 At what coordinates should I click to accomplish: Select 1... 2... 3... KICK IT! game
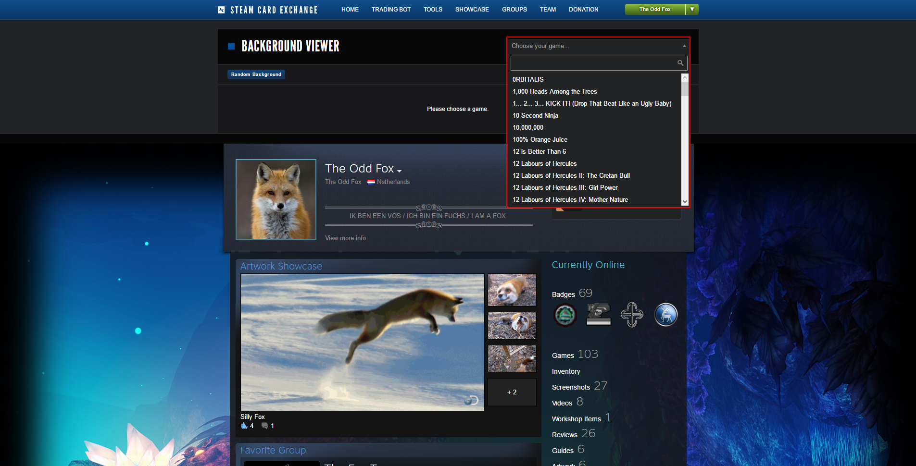[596, 103]
